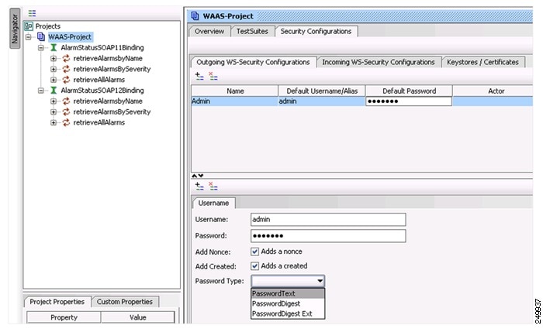The width and height of the screenshot is (543, 332).
Task: Click retrieveAllAlarms operation icon under SOAP12Binding
Action: point(66,122)
